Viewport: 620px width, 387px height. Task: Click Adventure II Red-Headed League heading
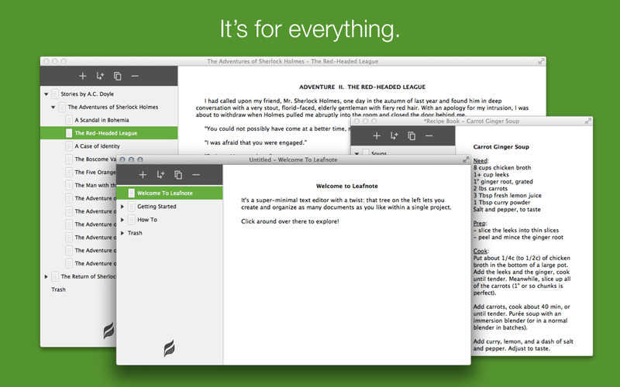(x=362, y=87)
